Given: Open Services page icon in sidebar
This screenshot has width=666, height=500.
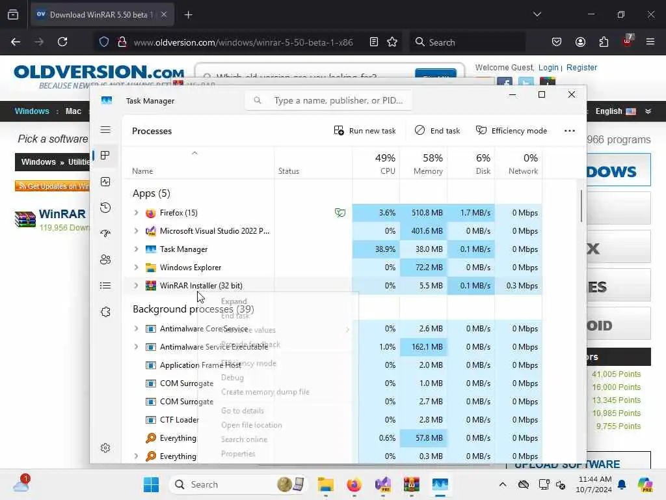Looking at the screenshot, I should pos(105,312).
